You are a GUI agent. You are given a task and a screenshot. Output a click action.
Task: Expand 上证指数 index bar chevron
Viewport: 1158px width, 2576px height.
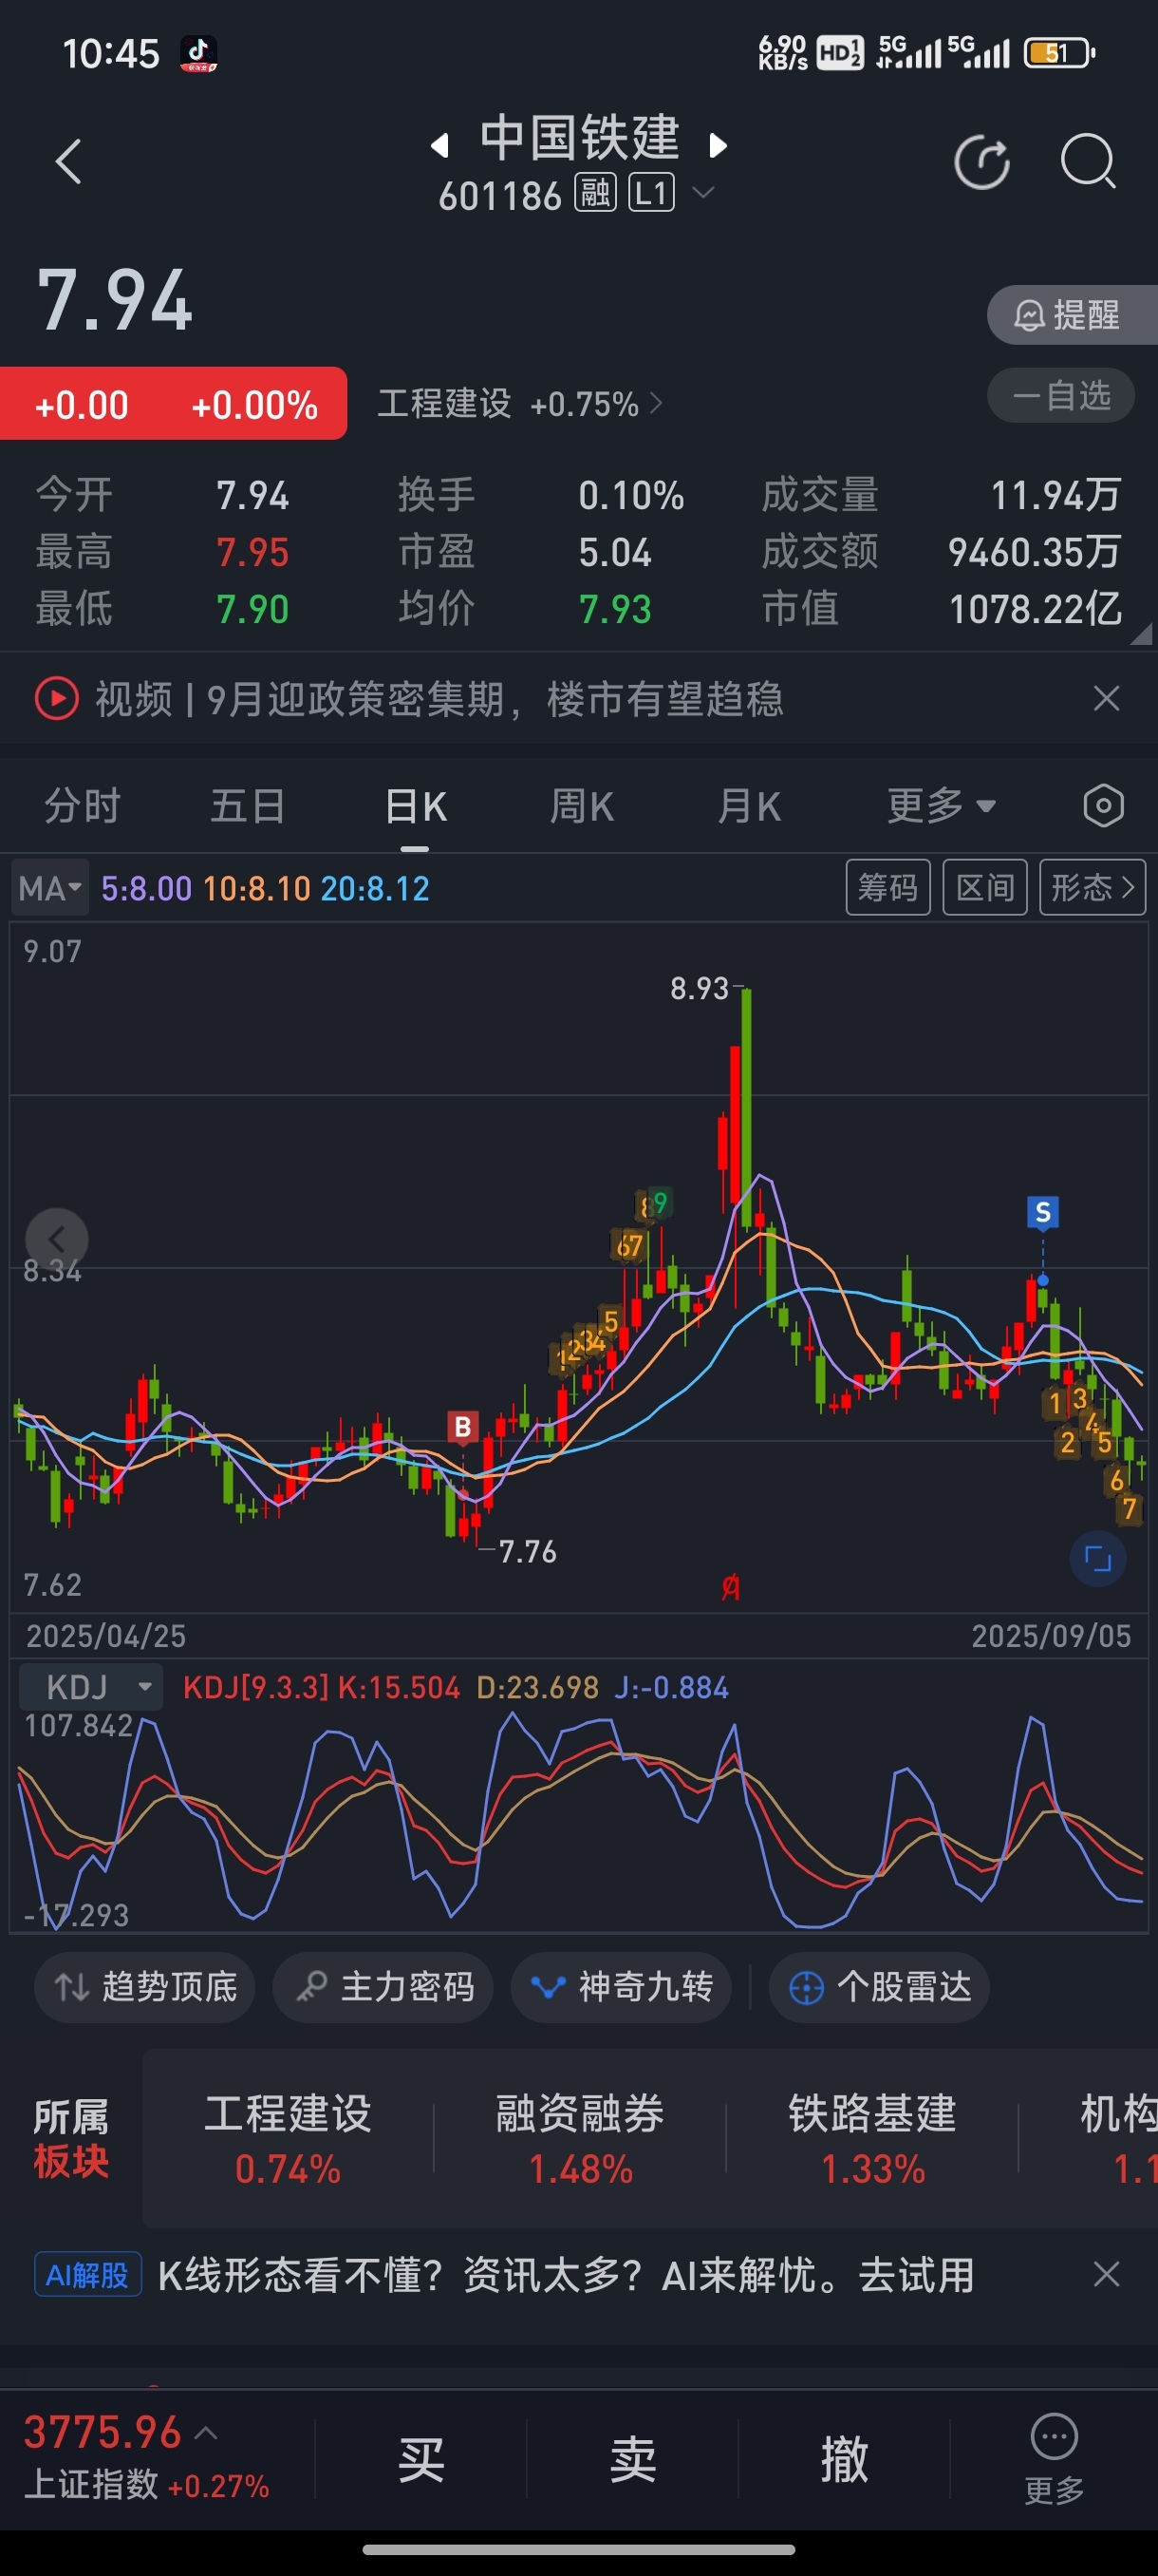pos(206,2433)
